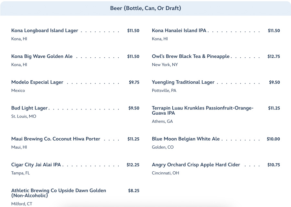This screenshot has width=291, height=207.
Task: Select Kona Hanalei Island IPA
Action: [179, 30]
